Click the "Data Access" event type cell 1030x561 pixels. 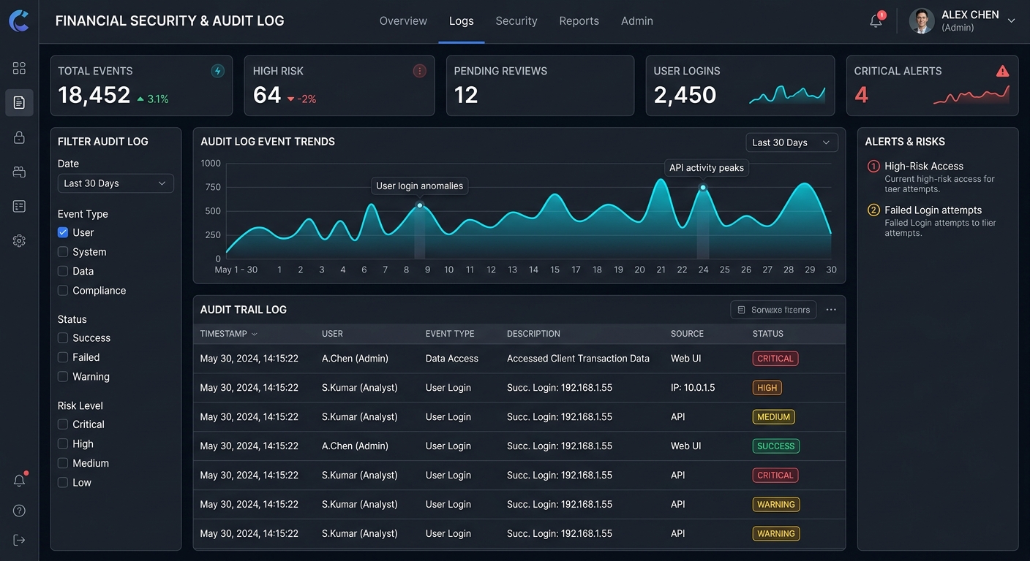click(x=452, y=359)
